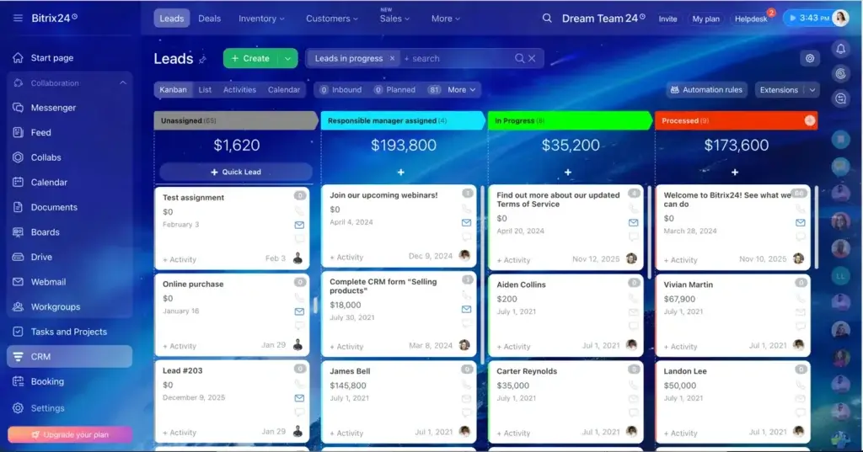
Task: Add Activity on the Aiden Collins card
Action: 513,347
